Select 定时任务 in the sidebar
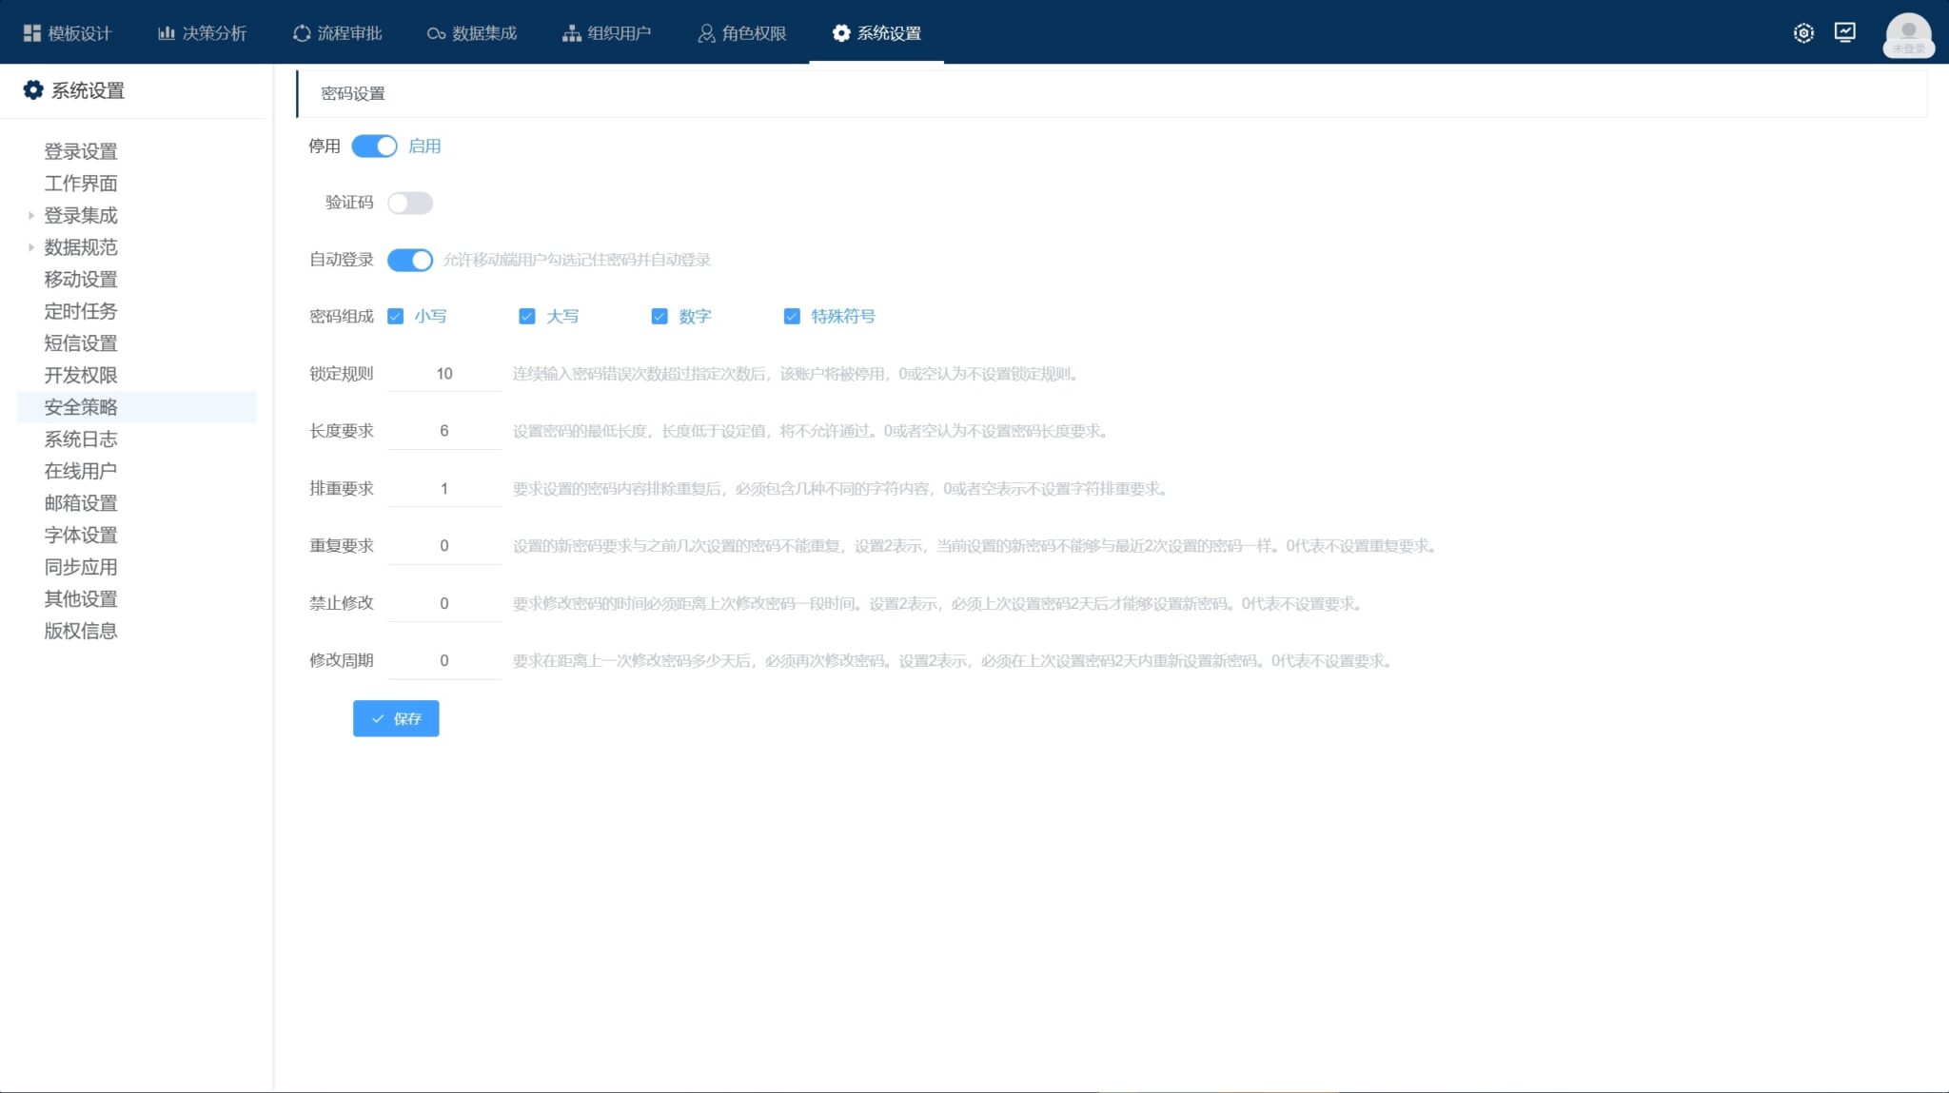 coord(81,311)
